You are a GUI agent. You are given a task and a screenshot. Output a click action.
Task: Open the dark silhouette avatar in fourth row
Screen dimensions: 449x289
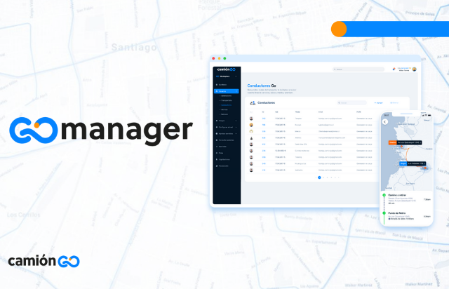point(251,137)
